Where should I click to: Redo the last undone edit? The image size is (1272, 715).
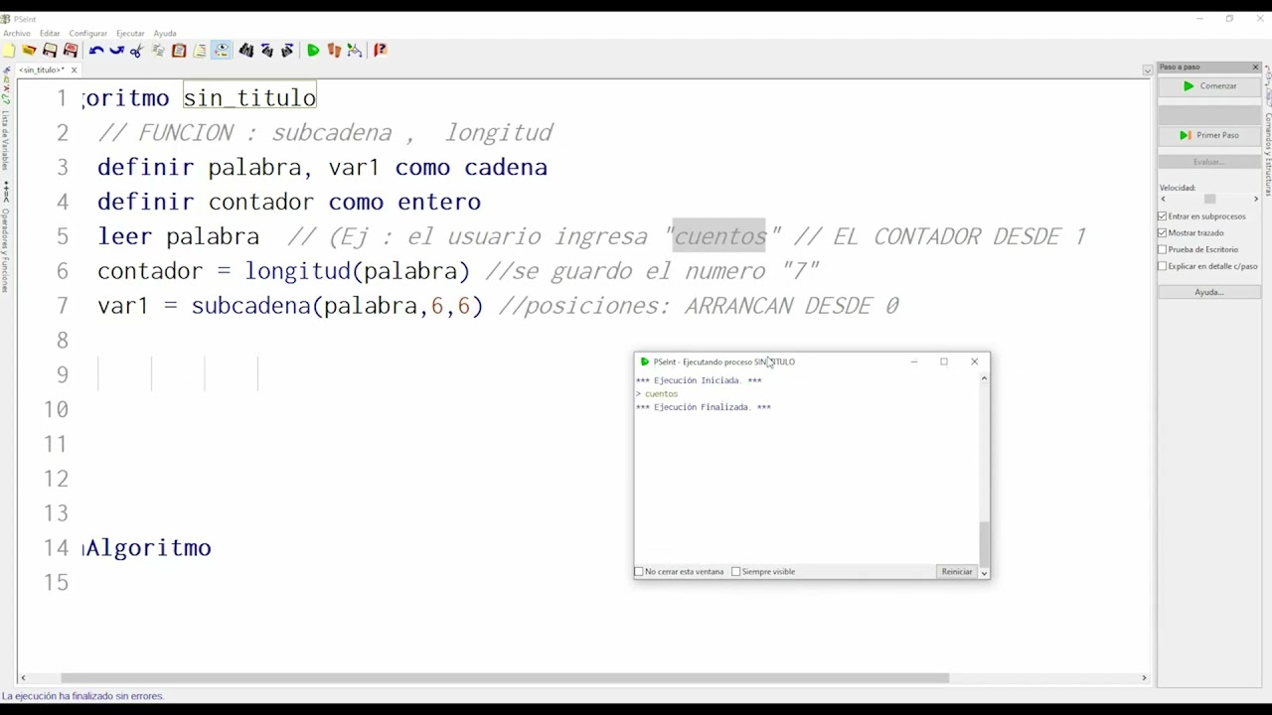116,51
